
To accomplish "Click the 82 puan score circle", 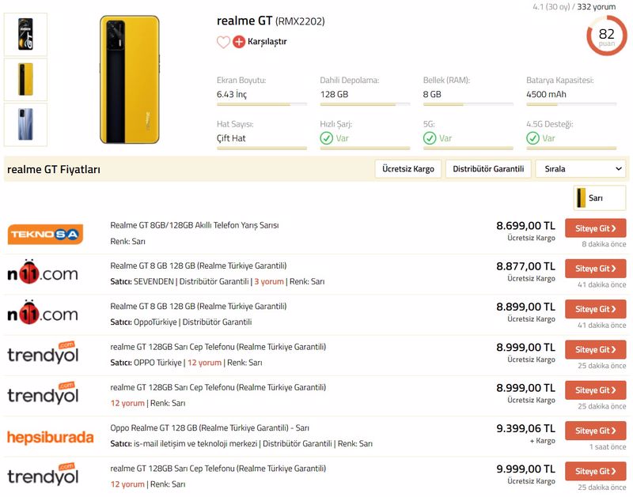I will tap(606, 36).
